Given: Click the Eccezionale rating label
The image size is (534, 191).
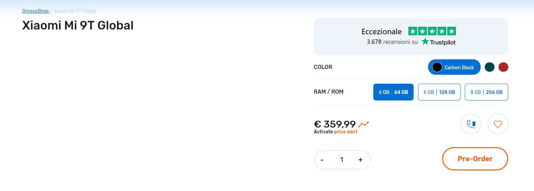Looking at the screenshot, I should (381, 32).
